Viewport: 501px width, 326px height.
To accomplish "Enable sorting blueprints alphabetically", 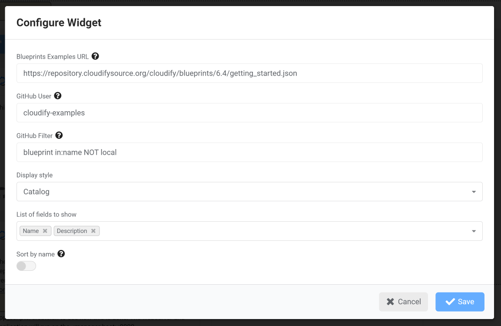I will coord(26,266).
